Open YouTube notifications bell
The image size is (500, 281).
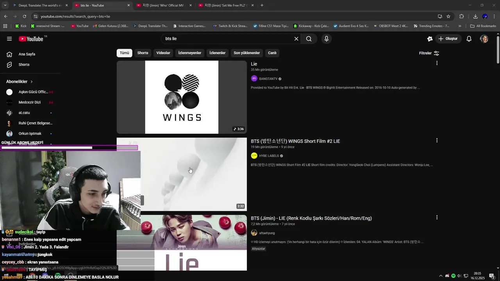tap(469, 39)
